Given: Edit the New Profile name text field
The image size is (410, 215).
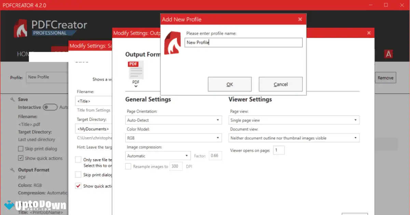Looking at the screenshot, I should [243, 42].
